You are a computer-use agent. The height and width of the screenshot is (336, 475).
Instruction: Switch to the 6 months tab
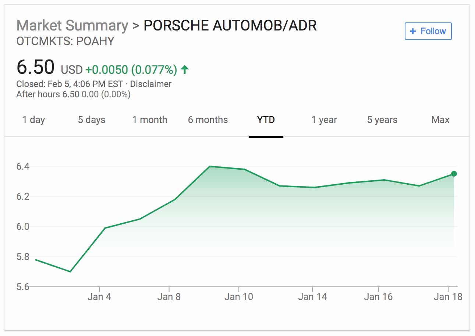point(208,120)
